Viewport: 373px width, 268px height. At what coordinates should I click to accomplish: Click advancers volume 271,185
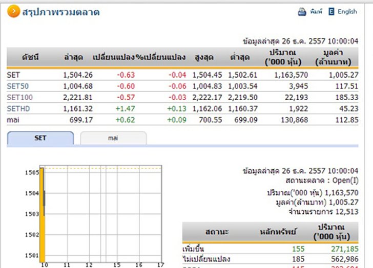click(x=345, y=249)
